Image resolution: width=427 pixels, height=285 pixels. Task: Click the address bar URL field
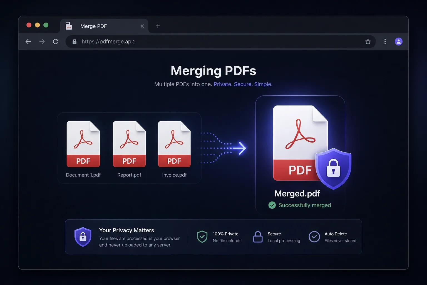(x=220, y=41)
